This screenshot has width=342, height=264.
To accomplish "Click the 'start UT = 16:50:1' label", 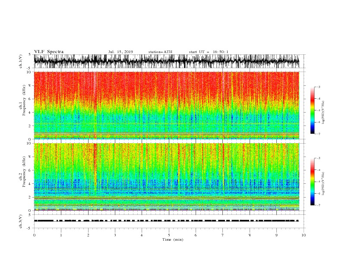I will [x=209, y=52].
